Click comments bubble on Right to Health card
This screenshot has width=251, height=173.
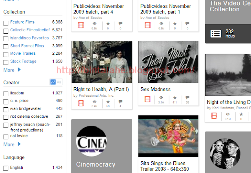120,102
